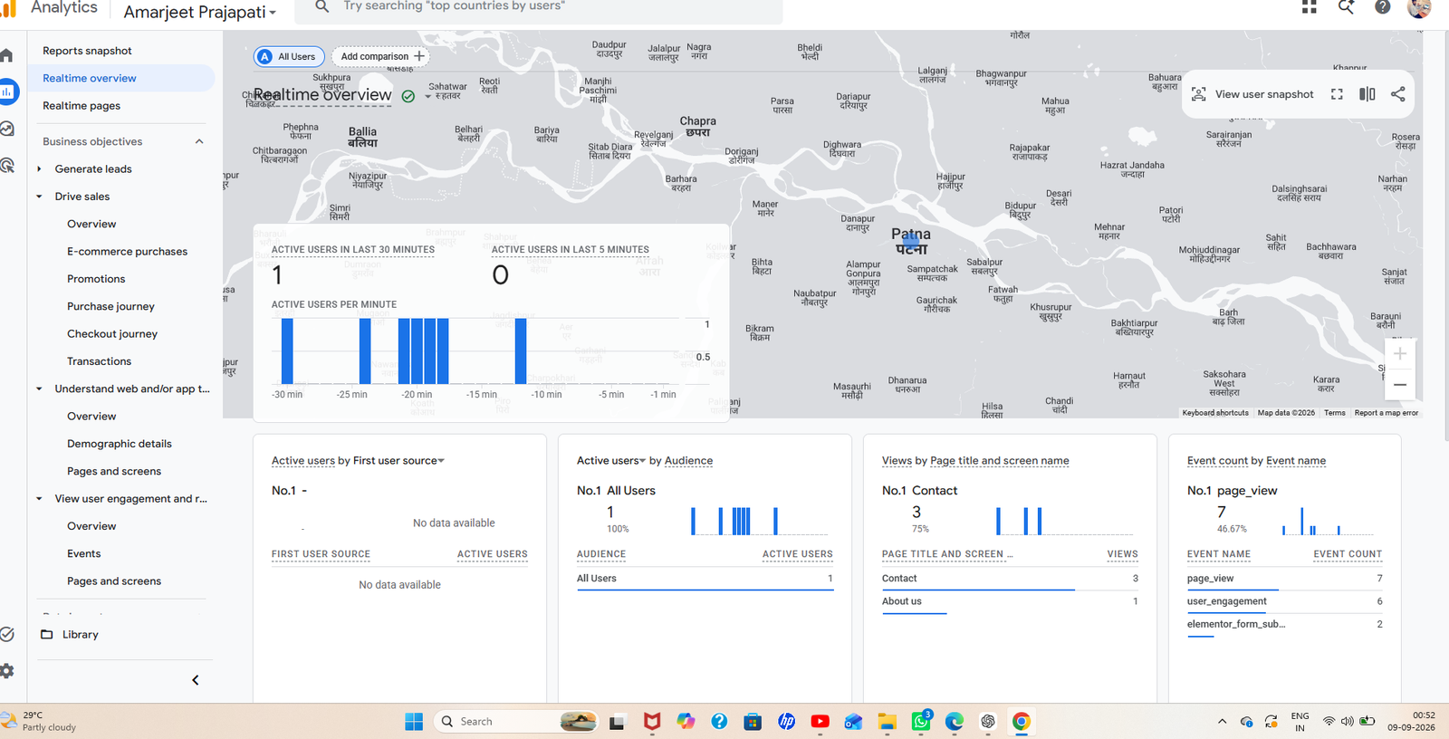Click the Windows taskbar Search box
This screenshot has height=739, width=1449.
516,722
